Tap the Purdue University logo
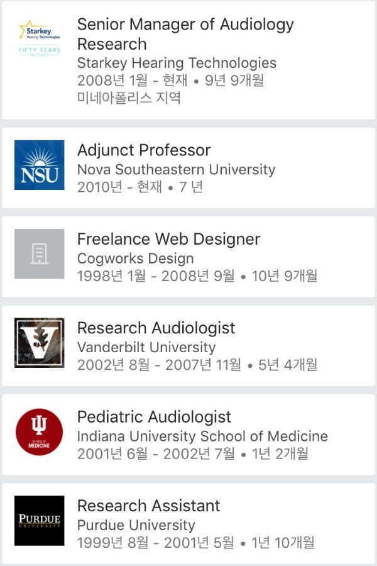Viewport: 377px width, 566px height. pyautogui.click(x=40, y=521)
